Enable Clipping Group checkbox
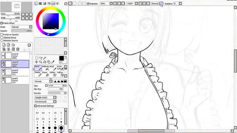 pos(2,38)
